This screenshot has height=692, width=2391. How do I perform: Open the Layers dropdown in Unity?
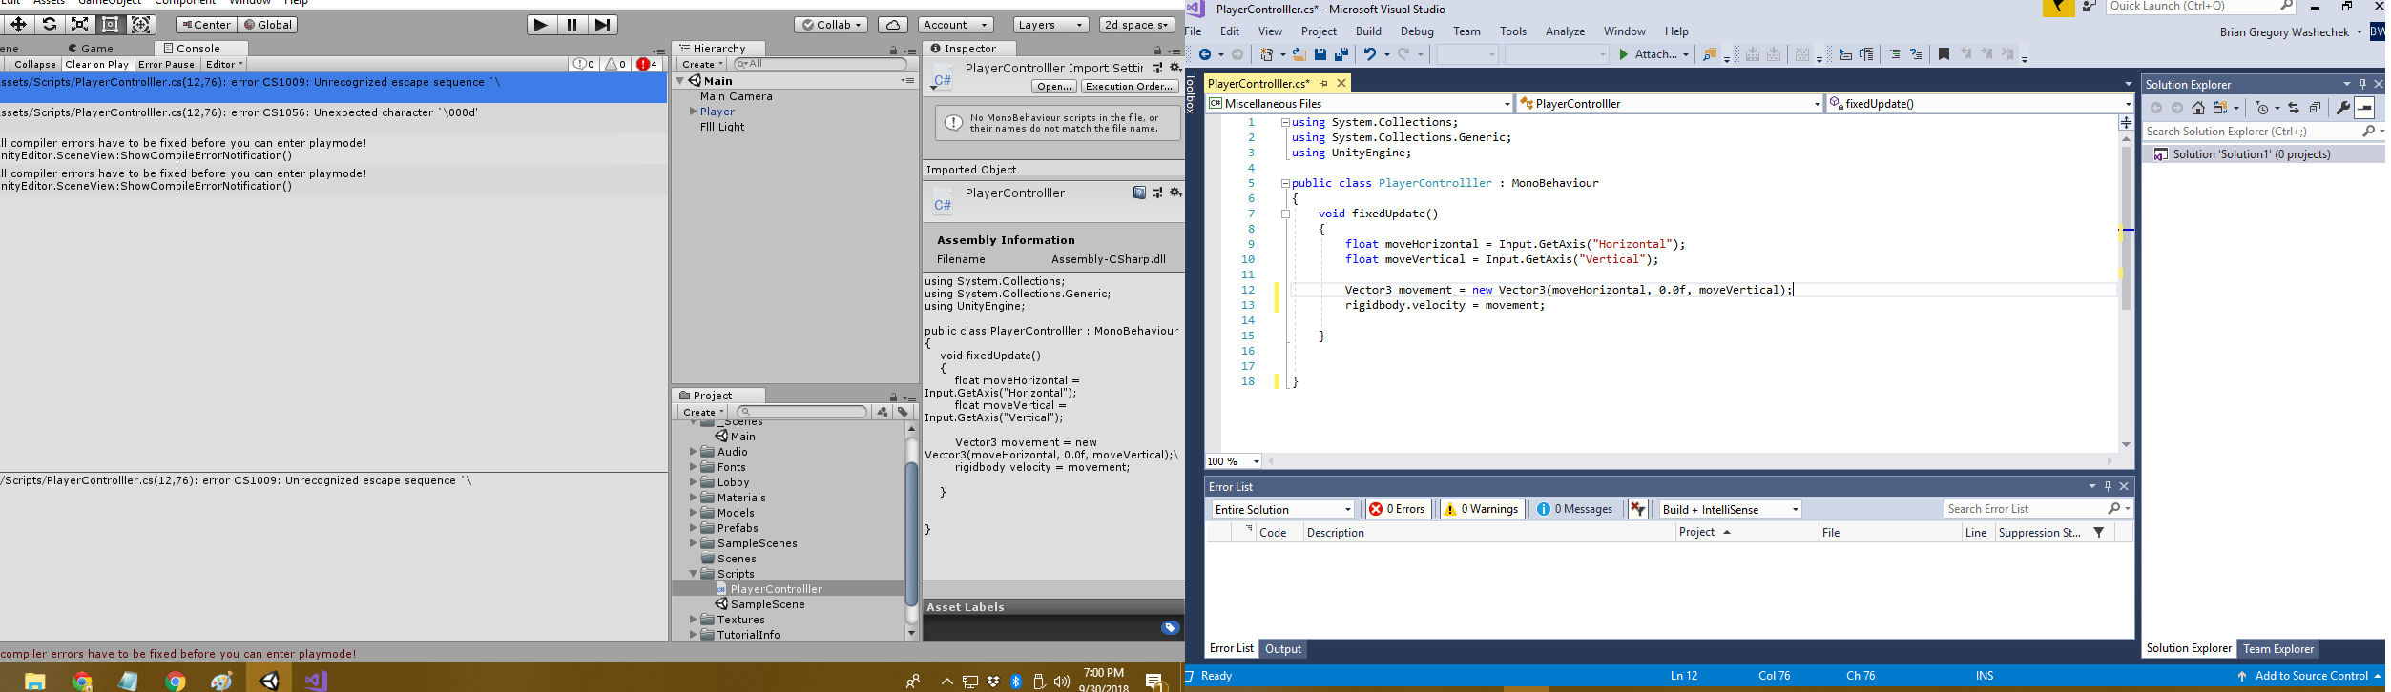pyautogui.click(x=1050, y=25)
